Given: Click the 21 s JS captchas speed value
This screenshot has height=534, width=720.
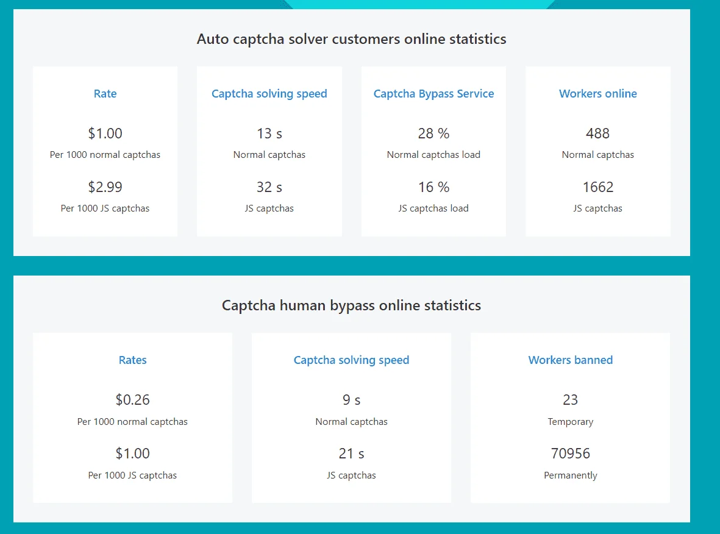Looking at the screenshot, I should (x=351, y=454).
